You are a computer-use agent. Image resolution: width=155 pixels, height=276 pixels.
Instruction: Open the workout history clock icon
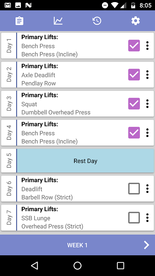tap(97, 21)
